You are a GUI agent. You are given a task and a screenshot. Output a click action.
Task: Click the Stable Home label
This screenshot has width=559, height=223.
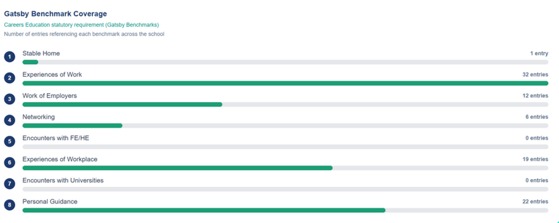click(41, 53)
